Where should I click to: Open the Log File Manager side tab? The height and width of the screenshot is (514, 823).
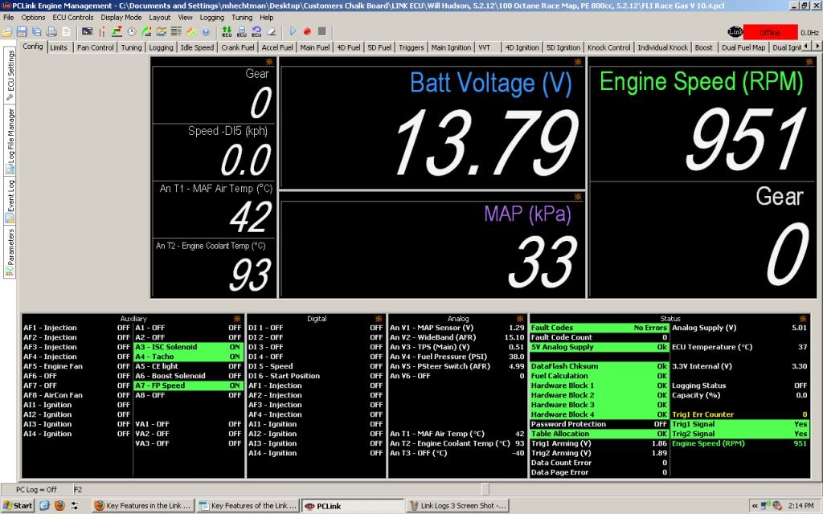click(x=10, y=141)
